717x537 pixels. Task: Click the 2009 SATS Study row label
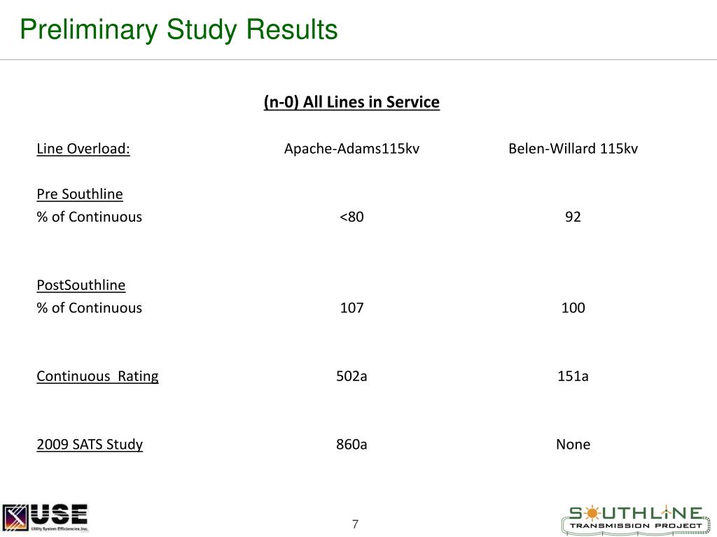[90, 445]
